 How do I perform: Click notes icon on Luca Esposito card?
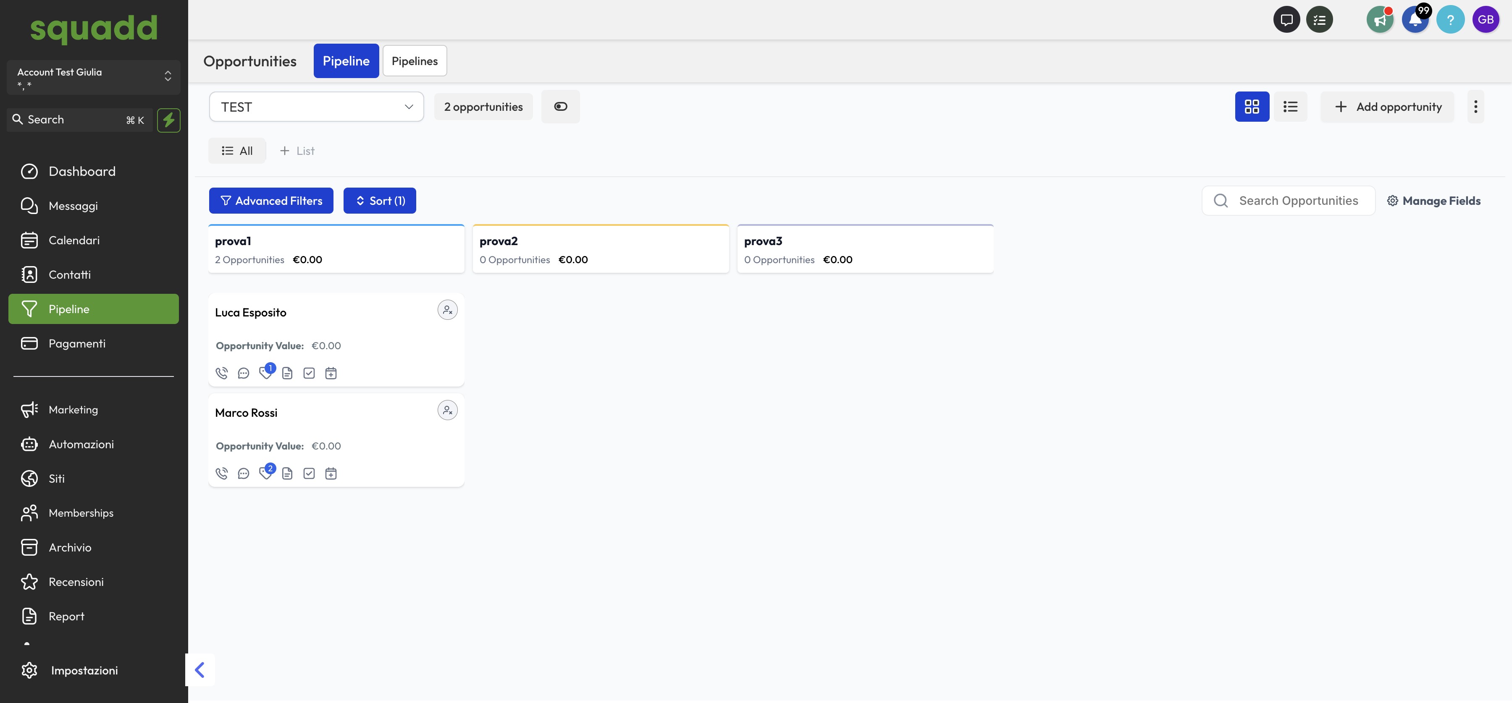coord(287,373)
